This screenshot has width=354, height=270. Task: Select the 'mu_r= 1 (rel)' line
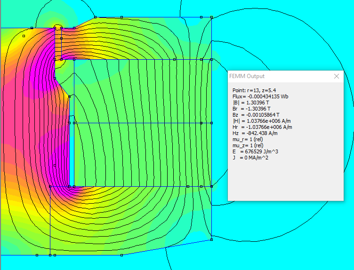pos(248,139)
